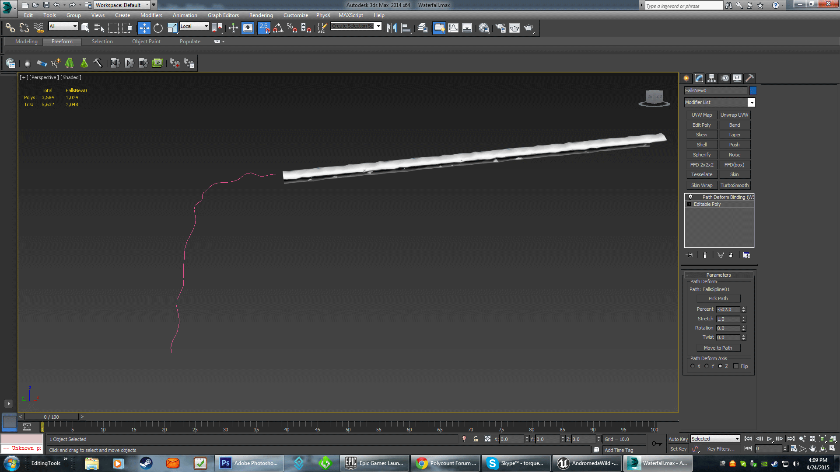Click the Bind to Space Warp icon

click(x=38, y=28)
